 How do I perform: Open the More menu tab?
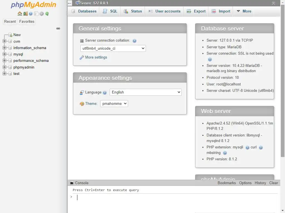[x=244, y=11]
